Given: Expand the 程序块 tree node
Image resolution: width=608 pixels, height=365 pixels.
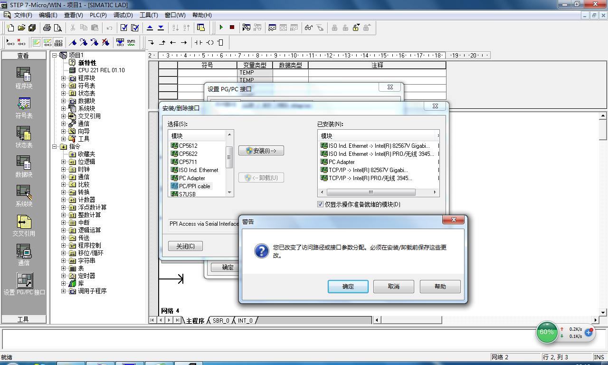Looking at the screenshot, I should 64,78.
